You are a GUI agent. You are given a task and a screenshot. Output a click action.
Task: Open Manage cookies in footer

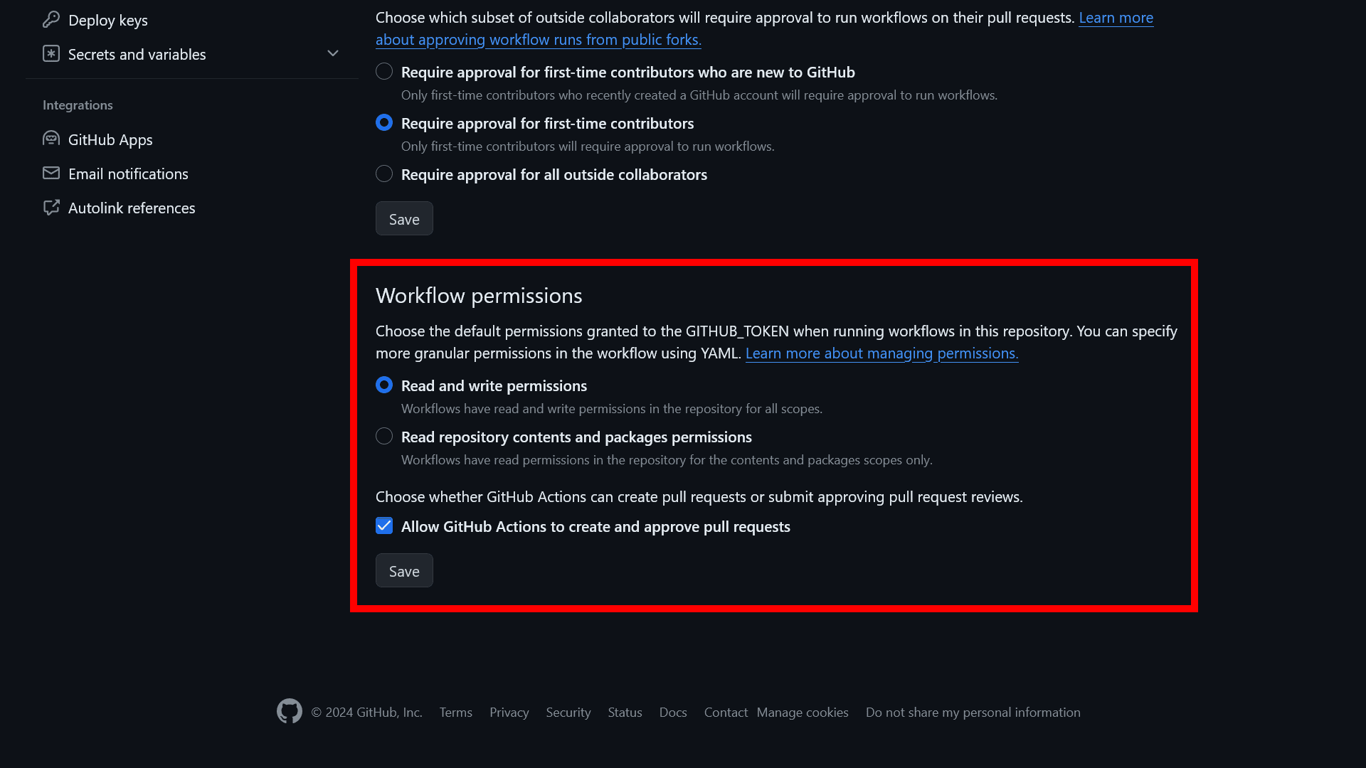pyautogui.click(x=803, y=712)
